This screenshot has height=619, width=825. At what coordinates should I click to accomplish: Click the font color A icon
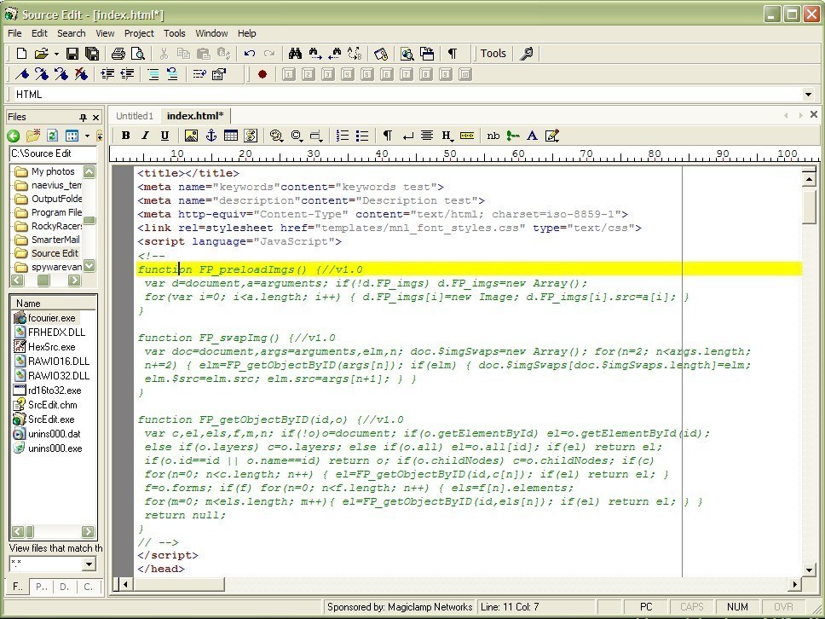[532, 136]
